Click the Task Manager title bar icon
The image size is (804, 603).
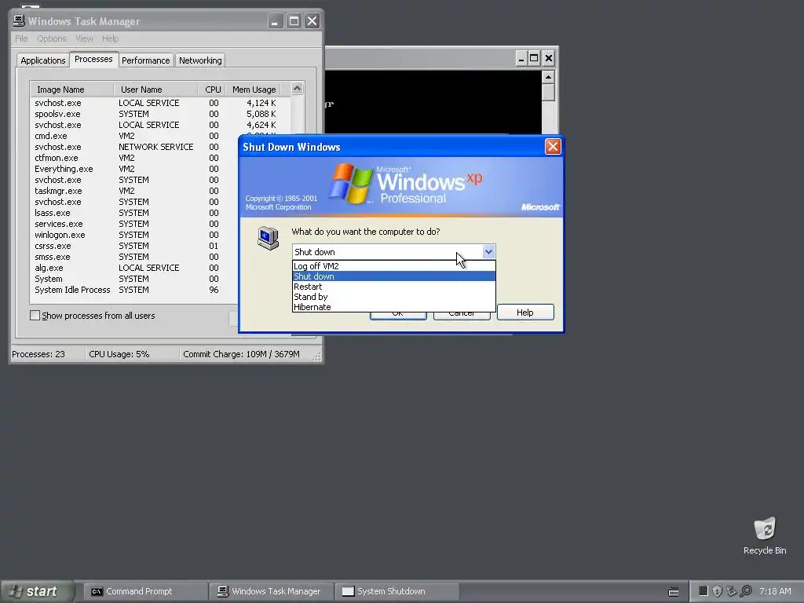[x=19, y=20]
